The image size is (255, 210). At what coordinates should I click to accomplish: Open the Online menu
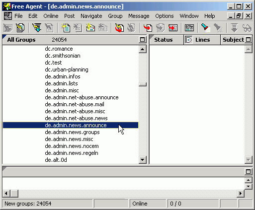[x=51, y=16]
